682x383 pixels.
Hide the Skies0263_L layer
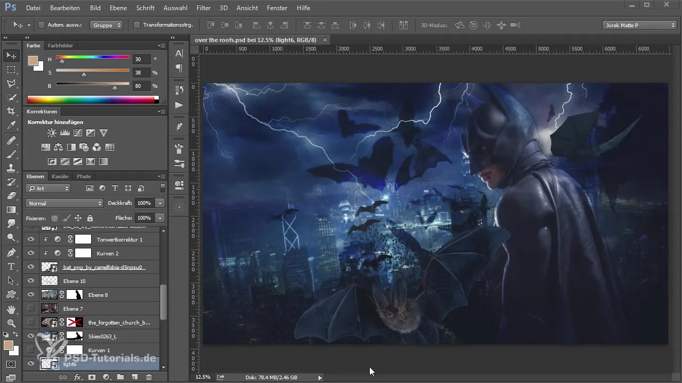(31, 336)
